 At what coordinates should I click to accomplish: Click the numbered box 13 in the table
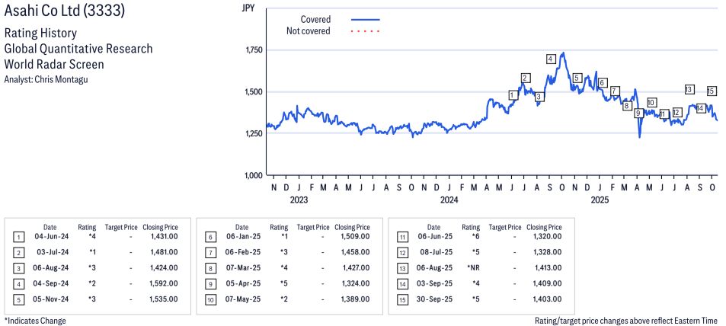(x=402, y=268)
